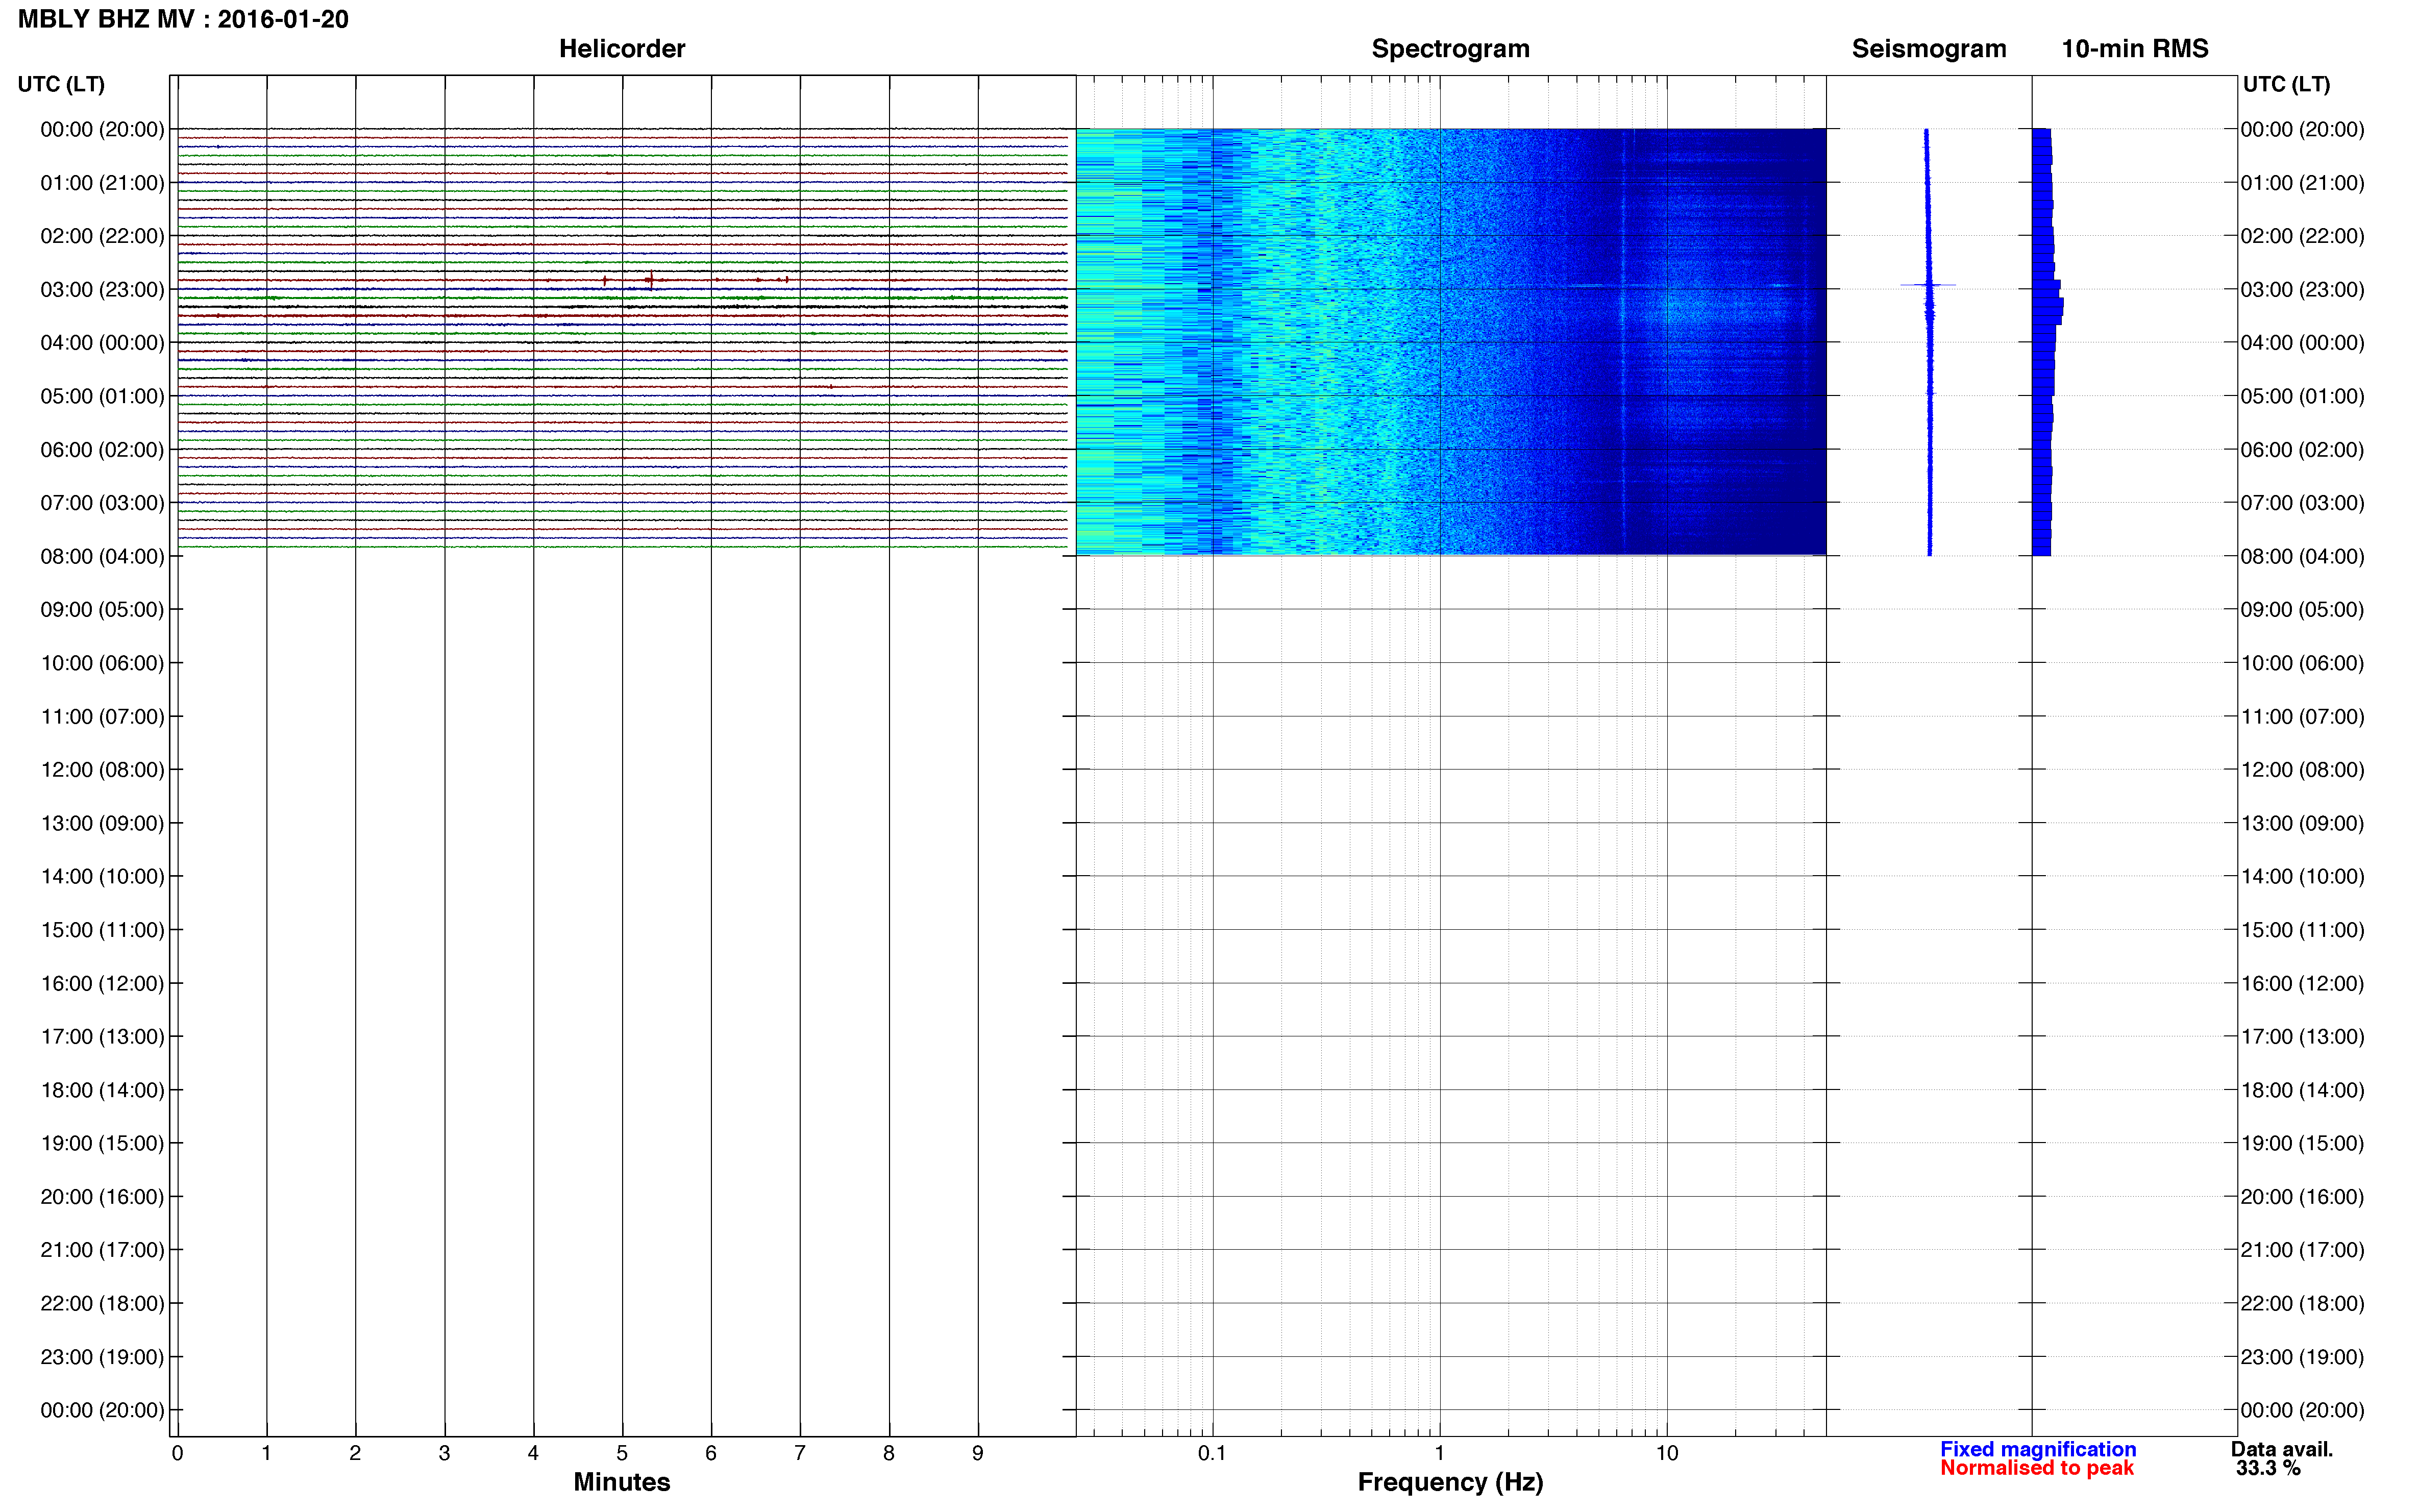Click left time label '03:00 (23:00)'
This screenshot has width=2419, height=1512.
pos(102,290)
